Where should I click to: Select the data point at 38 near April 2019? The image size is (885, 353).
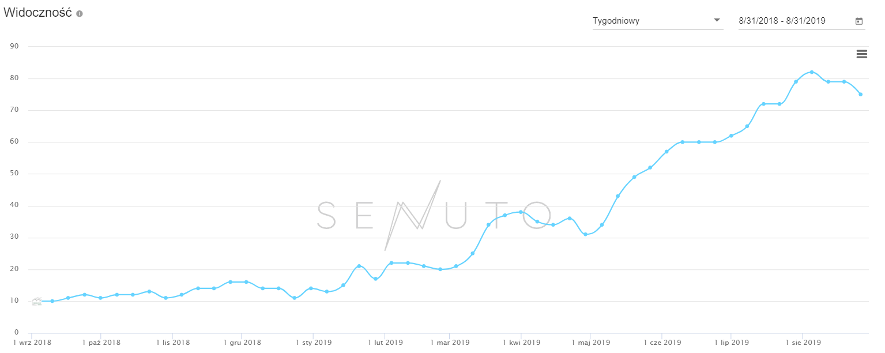tap(521, 212)
